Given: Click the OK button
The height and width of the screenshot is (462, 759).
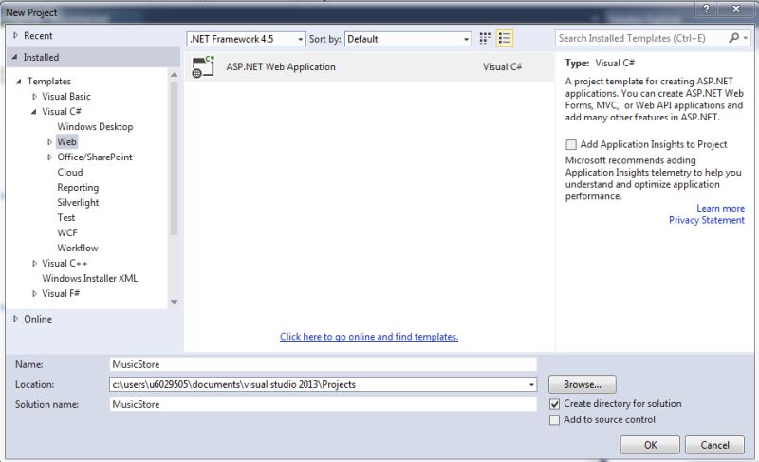Looking at the screenshot, I should pyautogui.click(x=650, y=445).
